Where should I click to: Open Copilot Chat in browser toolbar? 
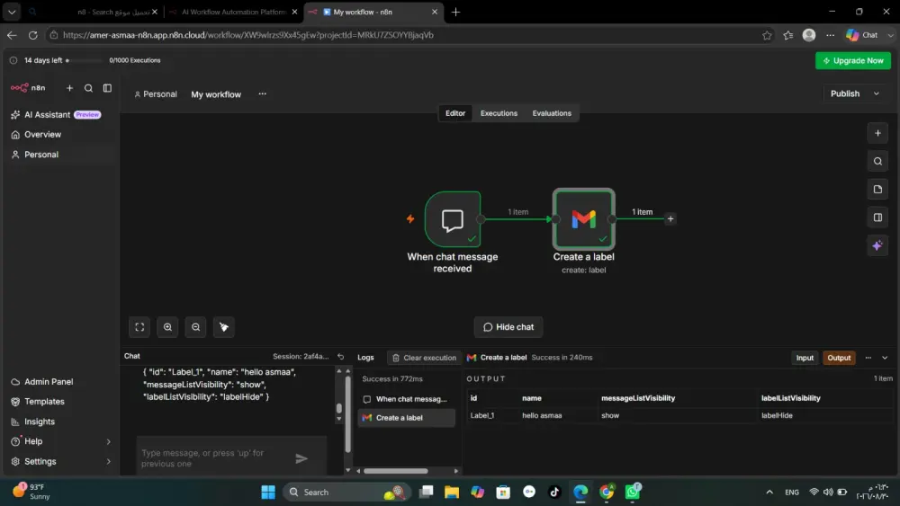coord(863,36)
